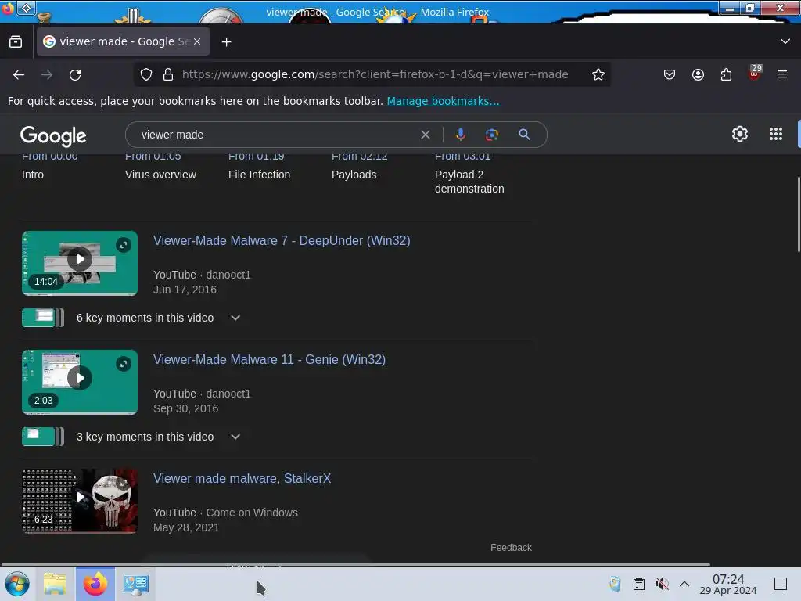The width and height of the screenshot is (801, 601).
Task: Preview icon on DeepUnder thumbnail corner
Action: (x=124, y=245)
